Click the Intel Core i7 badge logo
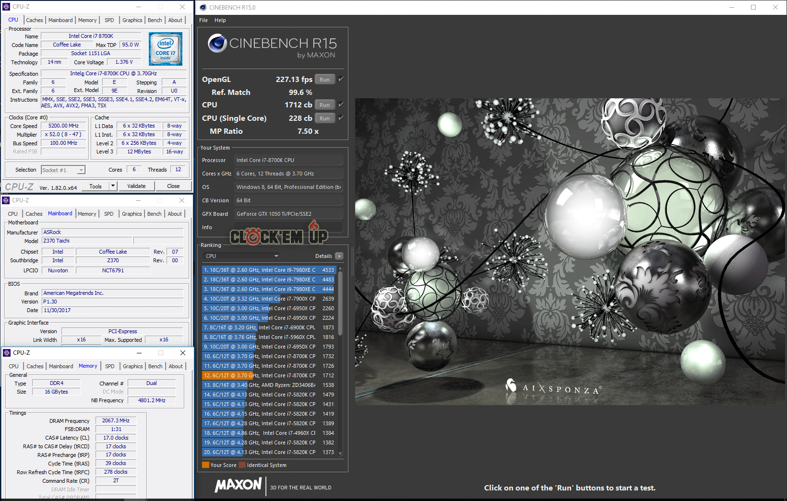This screenshot has height=501, width=787. click(165, 49)
